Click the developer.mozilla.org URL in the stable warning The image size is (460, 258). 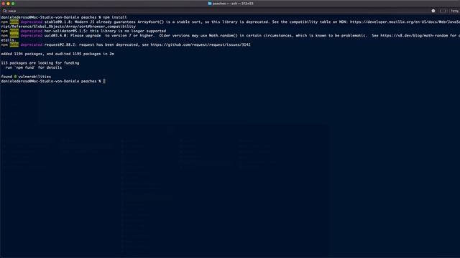pyautogui.click(x=405, y=22)
